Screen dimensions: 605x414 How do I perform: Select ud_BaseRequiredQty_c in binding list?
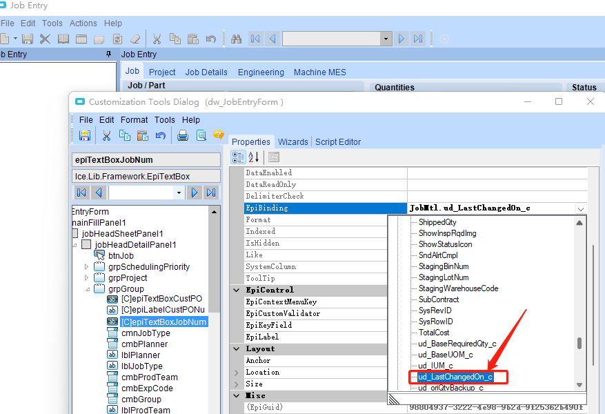click(457, 344)
